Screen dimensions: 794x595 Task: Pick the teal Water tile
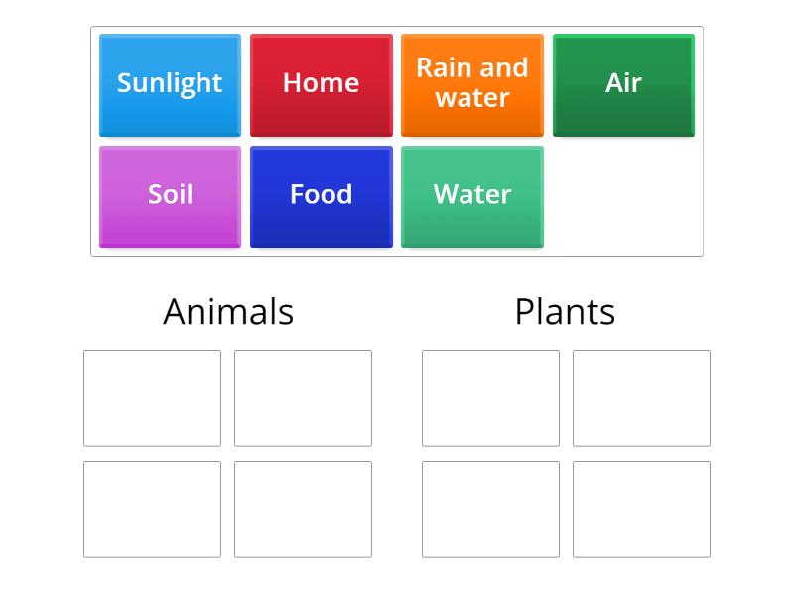[x=472, y=196]
